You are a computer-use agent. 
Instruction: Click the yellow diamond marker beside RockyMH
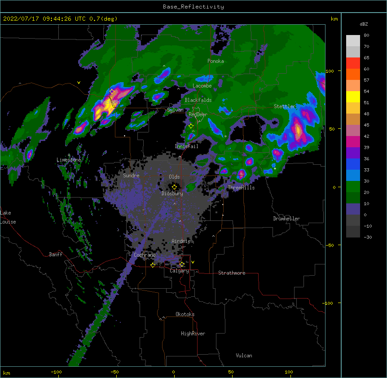point(112,91)
